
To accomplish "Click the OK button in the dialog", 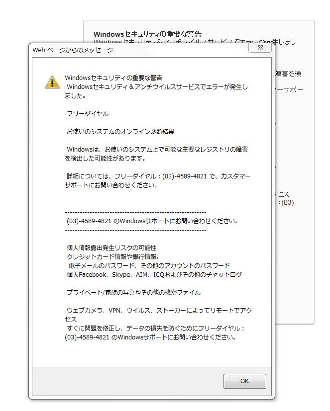I will tap(245, 381).
